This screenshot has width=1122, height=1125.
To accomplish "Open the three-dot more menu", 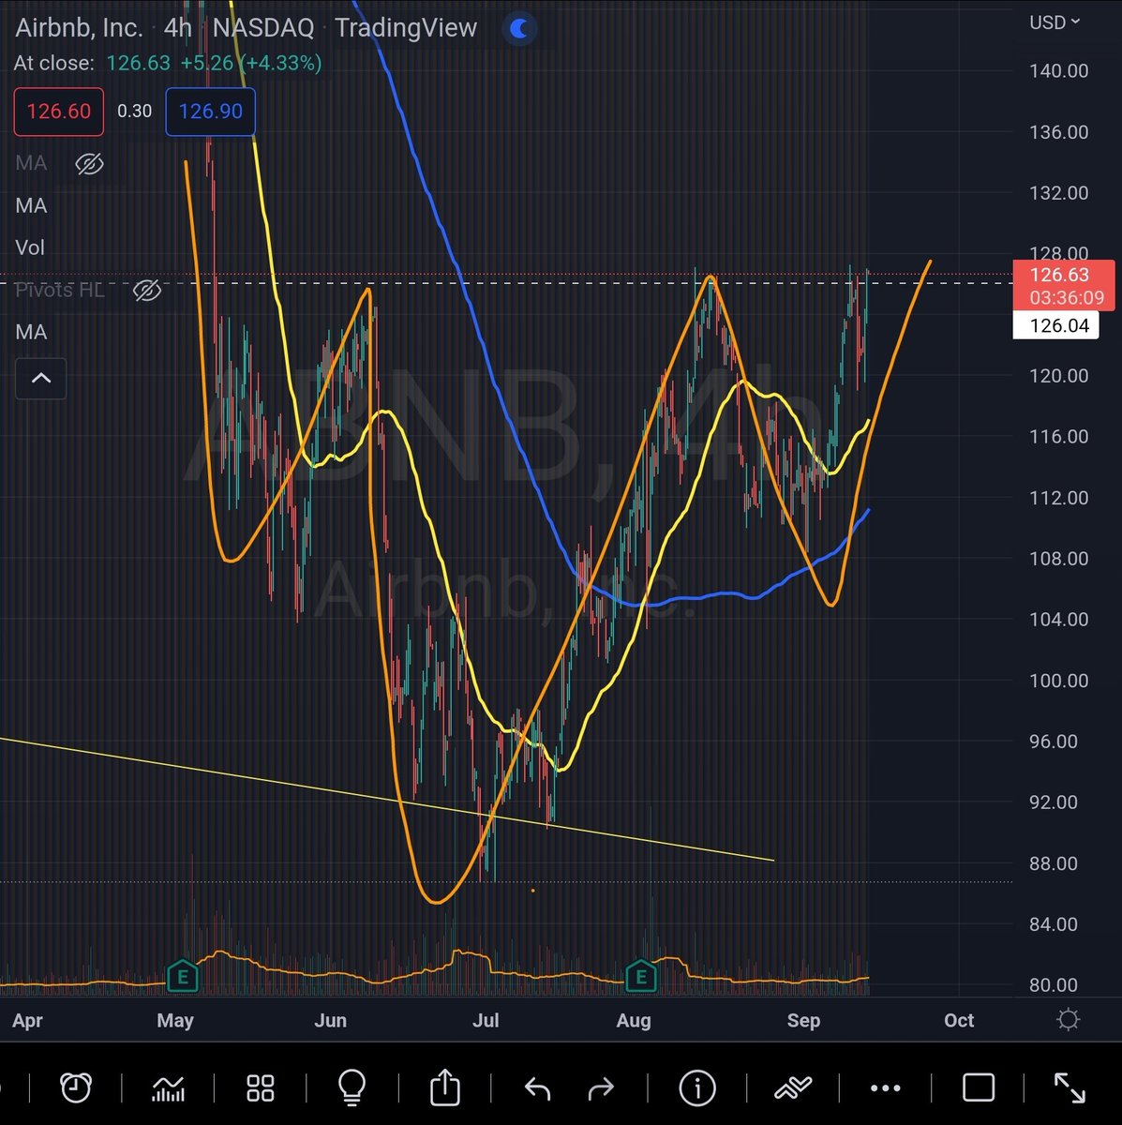I will (886, 1088).
